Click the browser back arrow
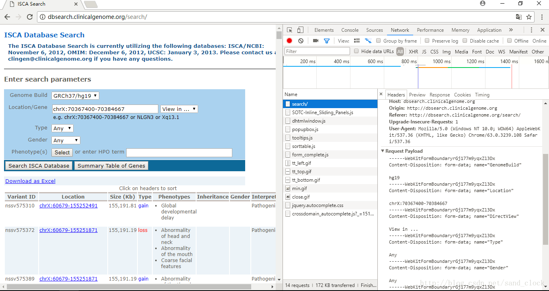This screenshot has width=549, height=291. coord(7,17)
